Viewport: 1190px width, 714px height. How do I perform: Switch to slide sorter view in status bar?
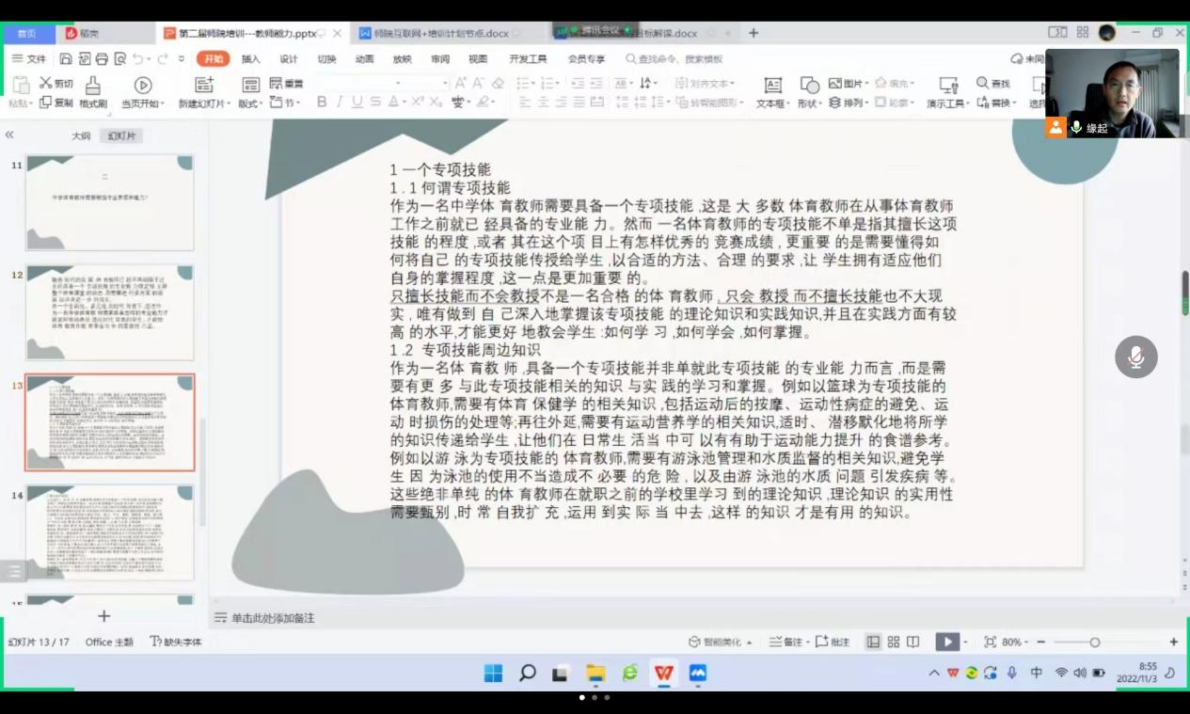click(x=893, y=642)
